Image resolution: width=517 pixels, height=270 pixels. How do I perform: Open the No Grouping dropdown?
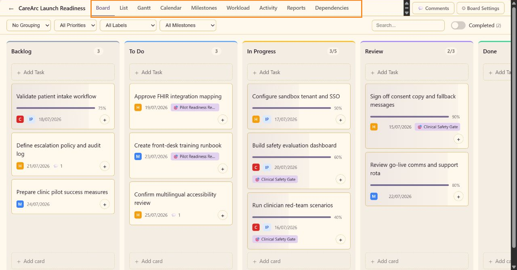29,25
